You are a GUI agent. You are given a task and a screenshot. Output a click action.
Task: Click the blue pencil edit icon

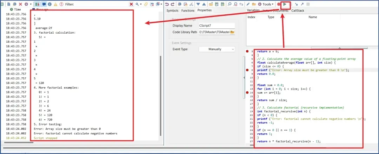coord(248,4)
